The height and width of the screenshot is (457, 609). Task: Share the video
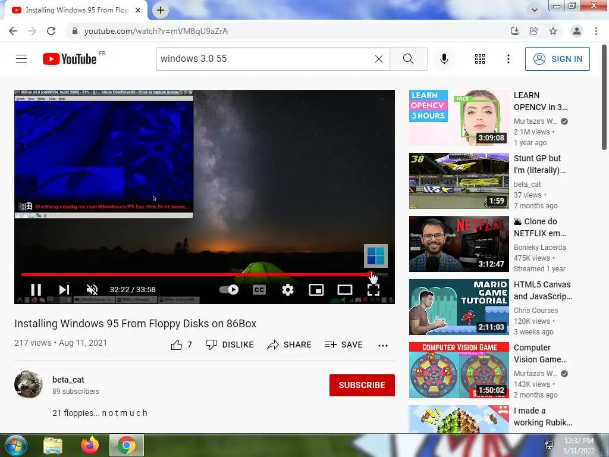[x=290, y=345]
